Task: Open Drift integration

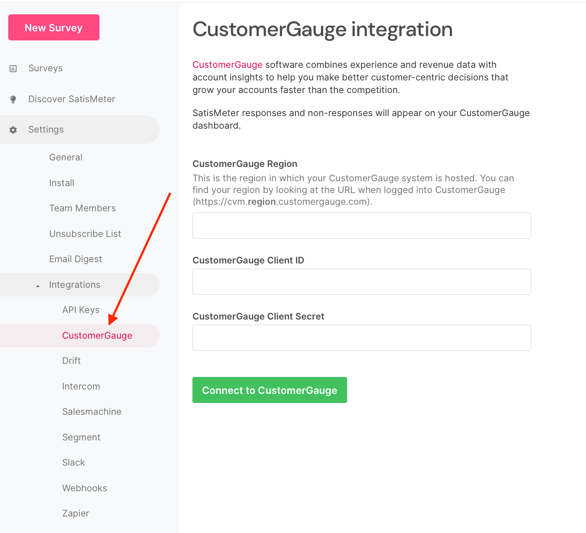Action: 72,361
